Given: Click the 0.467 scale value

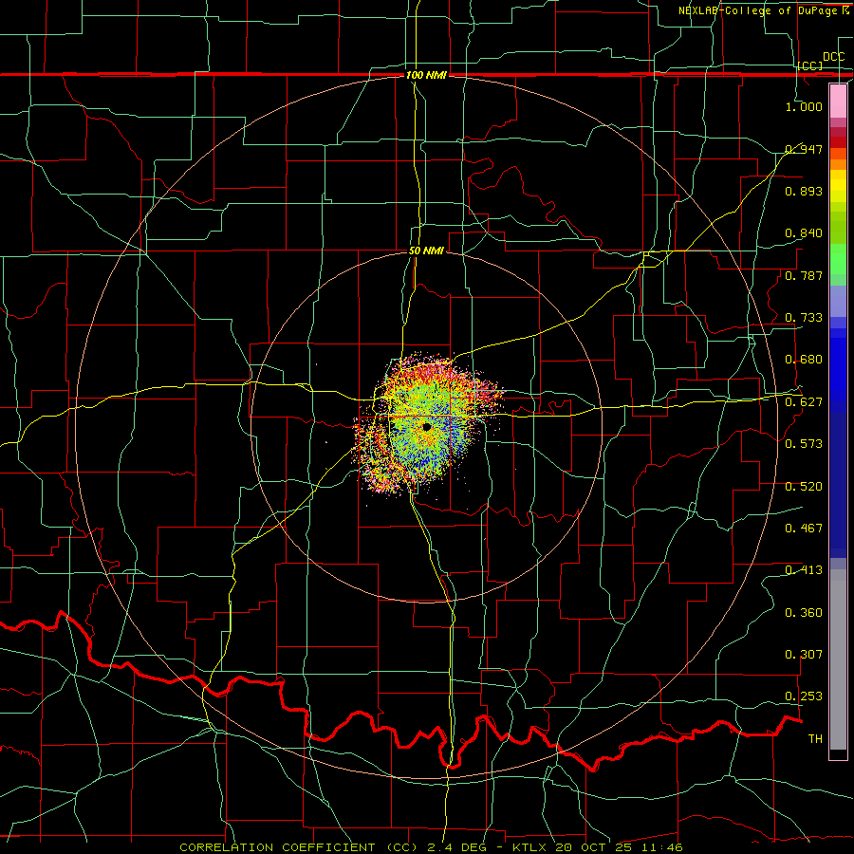Looking at the screenshot, I should pos(804,528).
